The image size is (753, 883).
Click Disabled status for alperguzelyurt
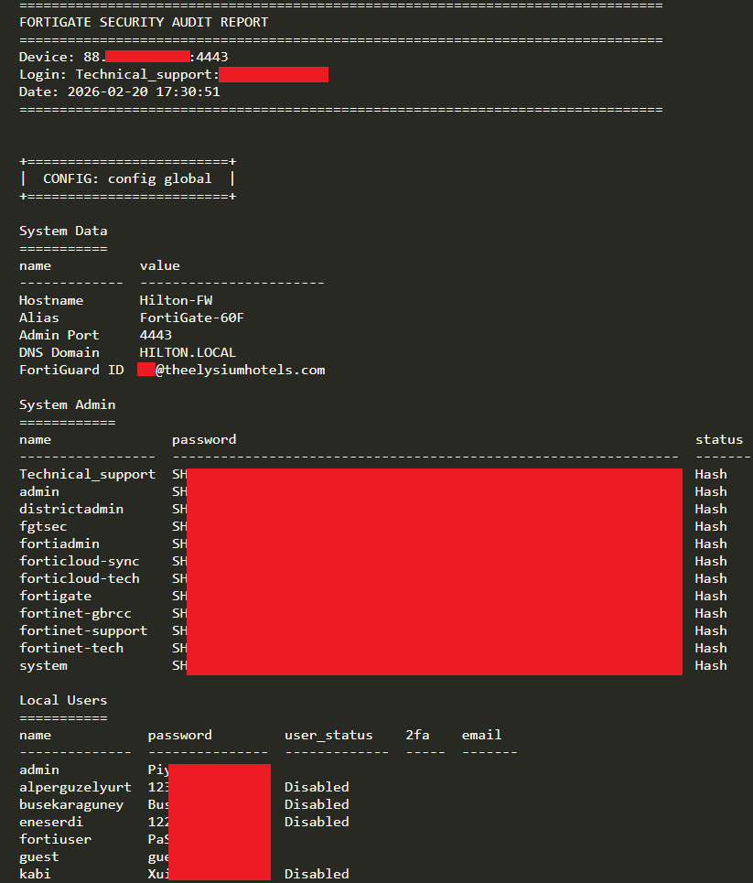[x=317, y=787]
